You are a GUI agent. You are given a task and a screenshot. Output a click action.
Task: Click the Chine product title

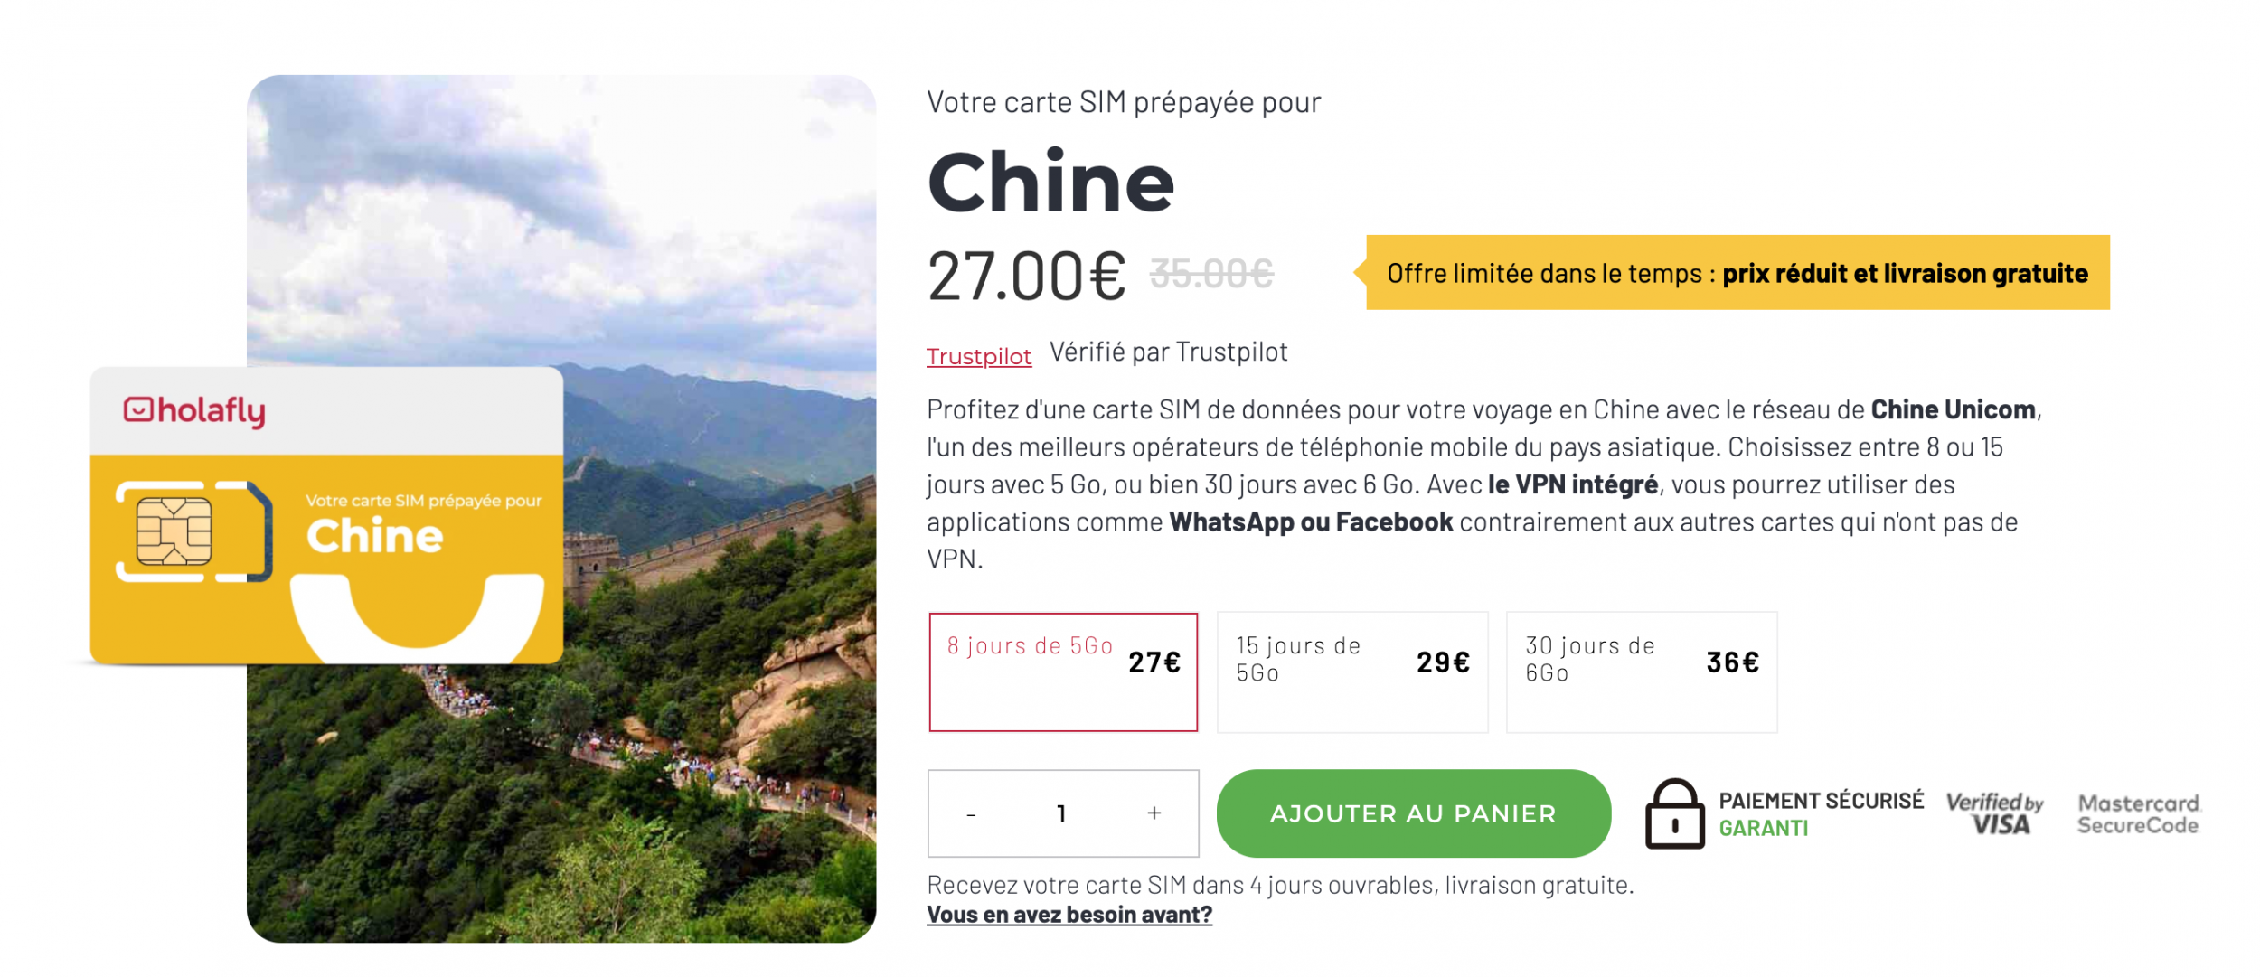coord(1050,183)
